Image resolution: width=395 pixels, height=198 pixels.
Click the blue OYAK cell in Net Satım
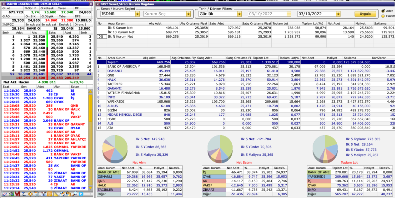click(x=214, y=176)
